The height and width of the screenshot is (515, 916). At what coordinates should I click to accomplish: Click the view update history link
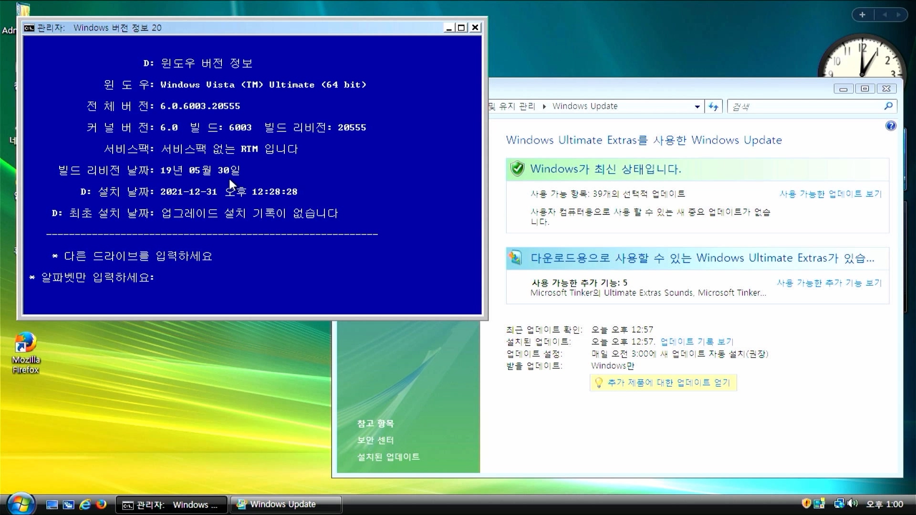tap(697, 341)
